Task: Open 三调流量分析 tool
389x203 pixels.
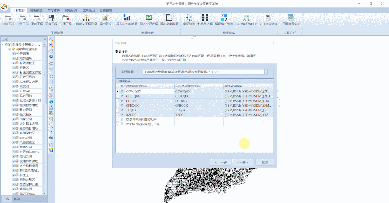Action: pos(291,20)
